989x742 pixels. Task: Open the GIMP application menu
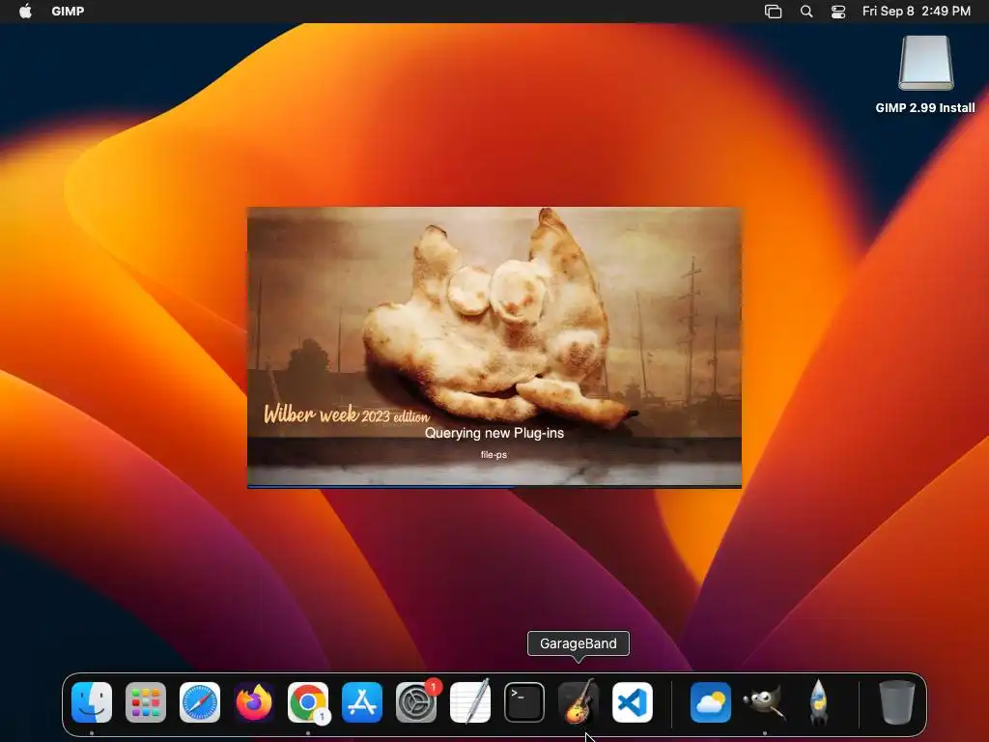[x=68, y=12]
